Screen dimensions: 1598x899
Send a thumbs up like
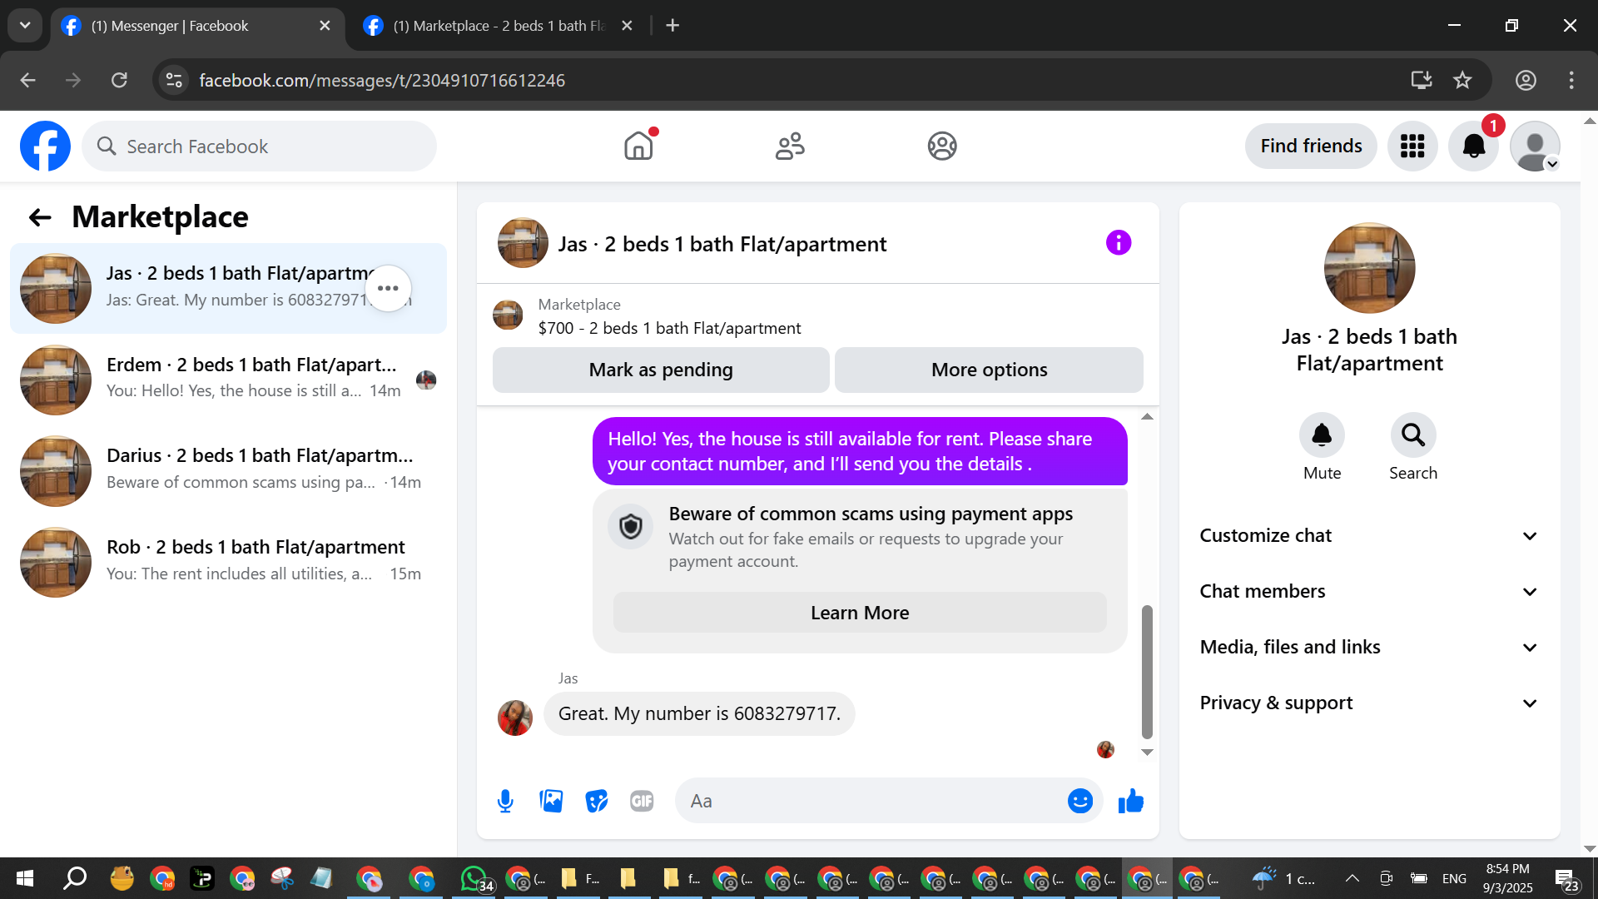(1131, 801)
